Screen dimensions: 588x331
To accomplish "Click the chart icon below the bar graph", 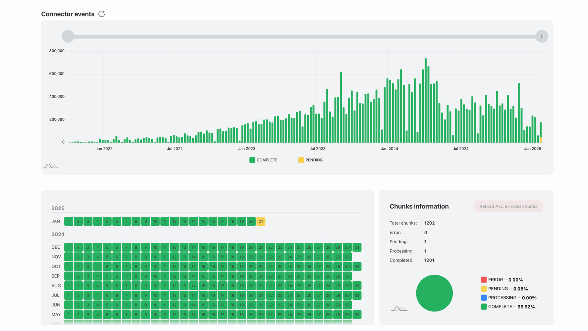I will [x=51, y=166].
